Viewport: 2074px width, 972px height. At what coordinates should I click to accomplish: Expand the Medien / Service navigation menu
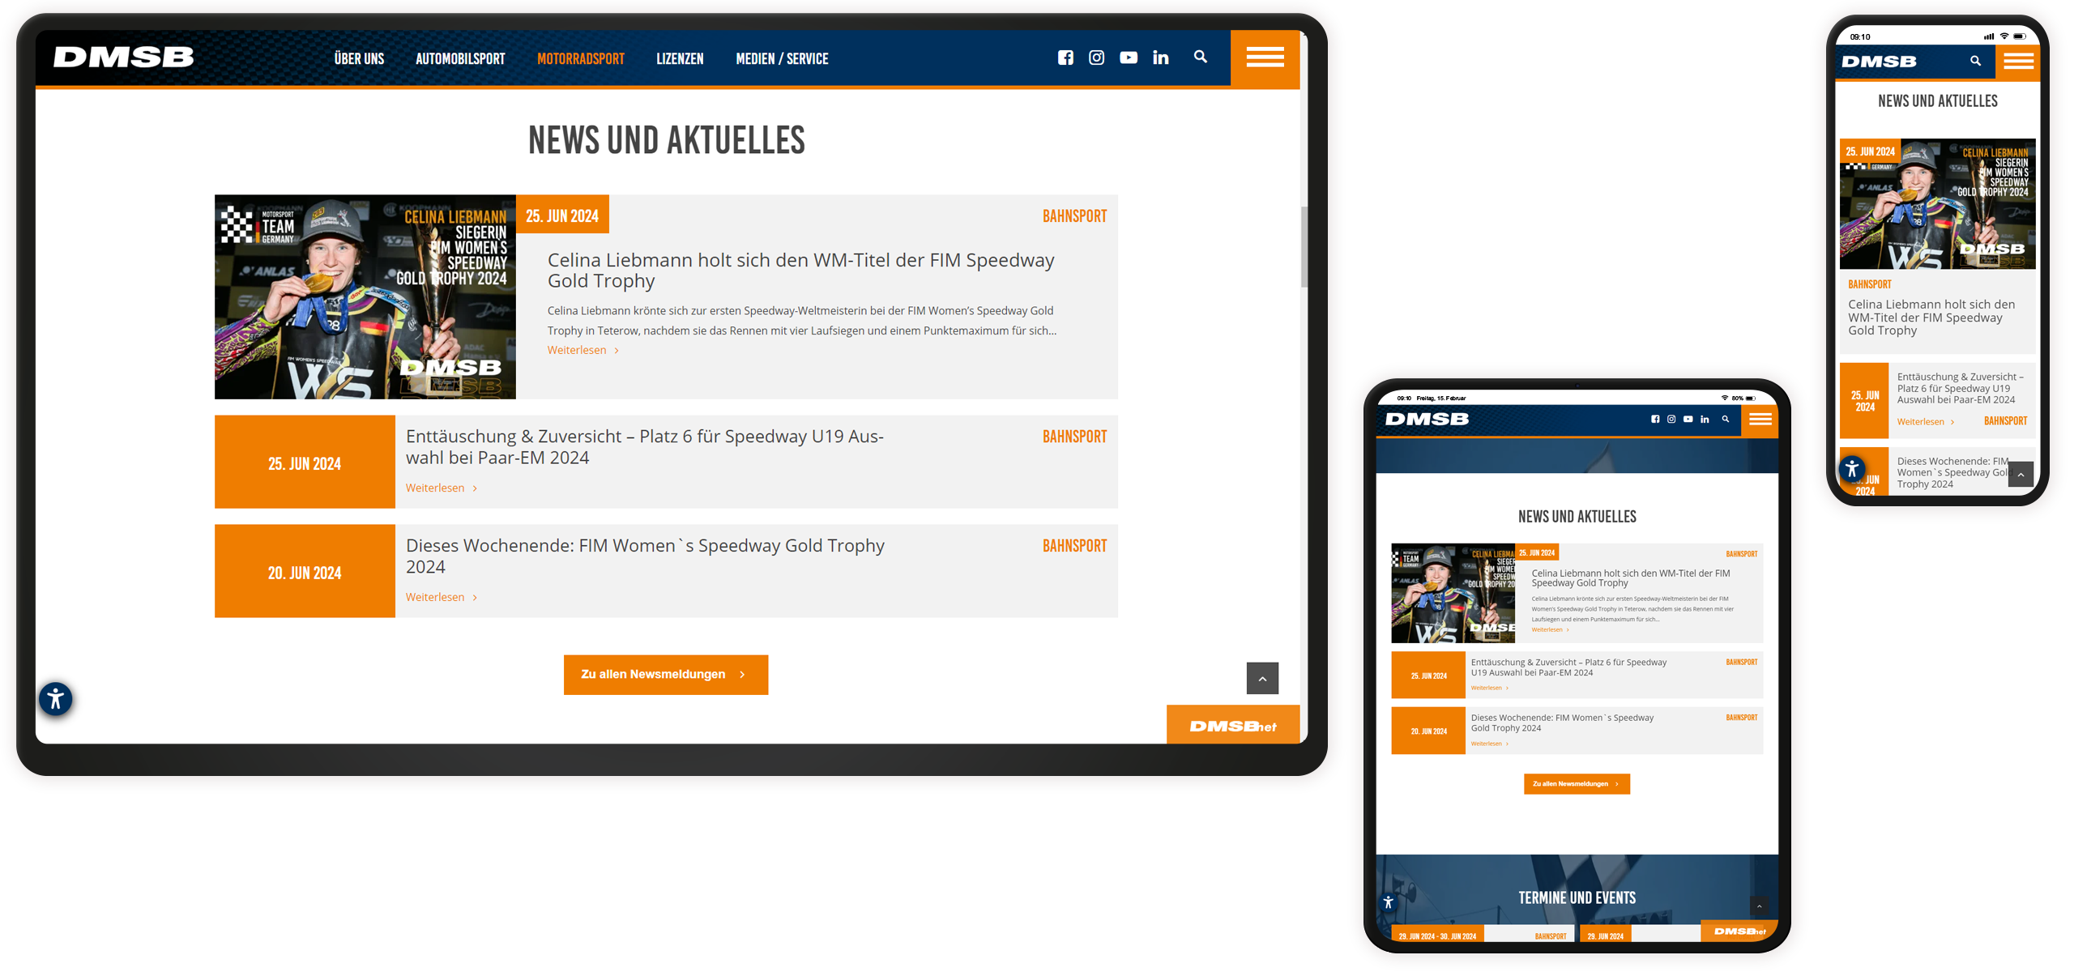(781, 58)
